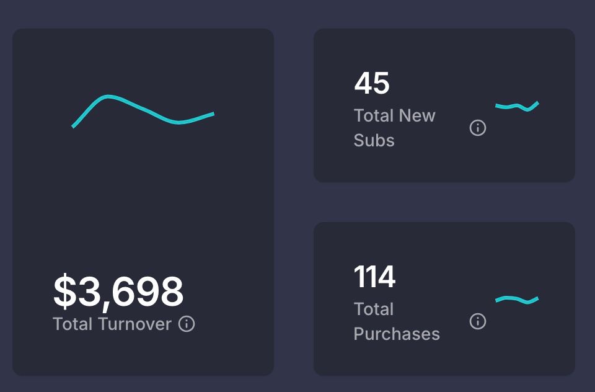Click the Total Turnover label text

112,324
